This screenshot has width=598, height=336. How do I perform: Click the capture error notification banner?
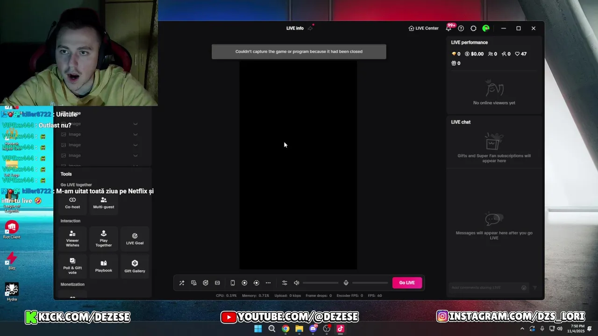(x=299, y=52)
